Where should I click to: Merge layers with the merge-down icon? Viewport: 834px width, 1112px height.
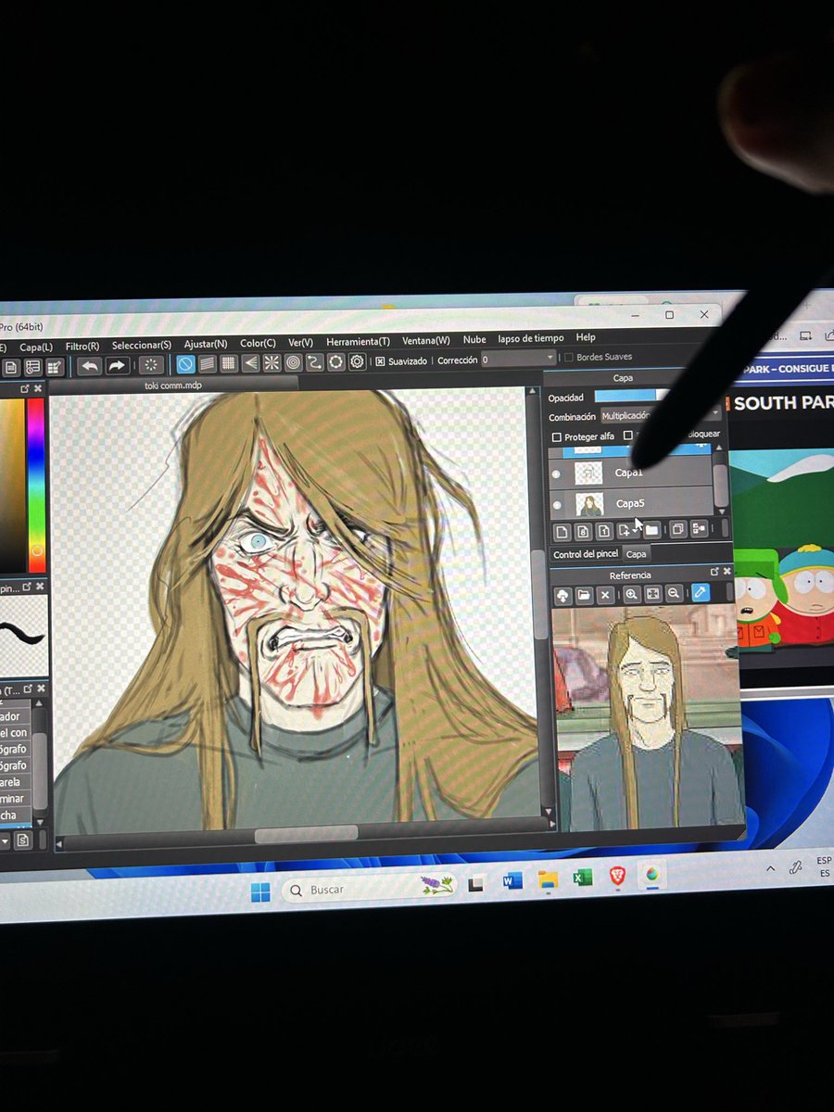699,528
